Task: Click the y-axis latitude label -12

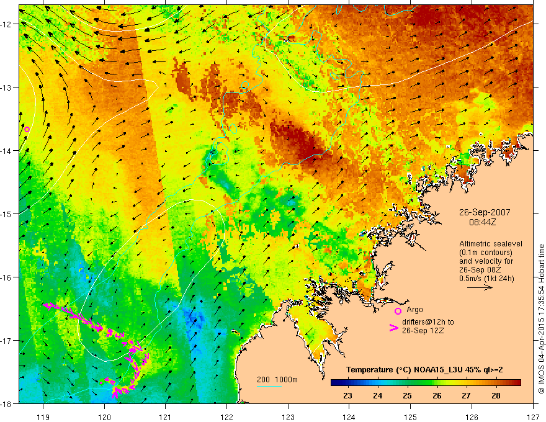Action: tap(7, 24)
